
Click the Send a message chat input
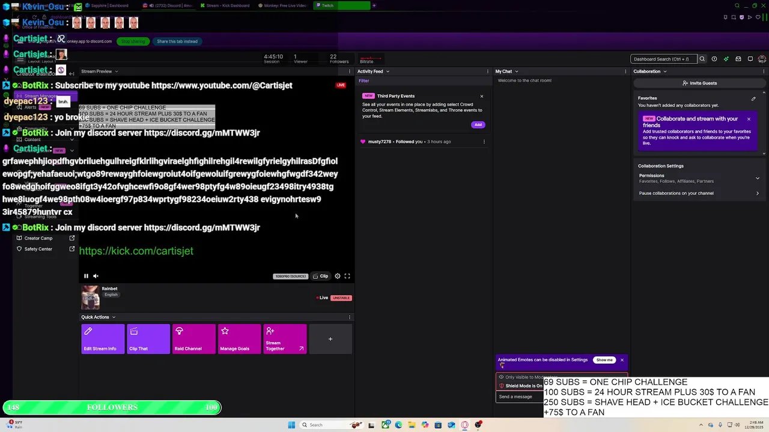520,397
